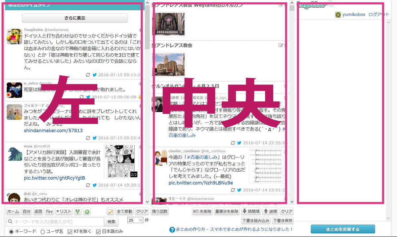The height and width of the screenshot is (237, 397).
Task: Click yumikobox avatar icon at top right
Action: click(338, 15)
